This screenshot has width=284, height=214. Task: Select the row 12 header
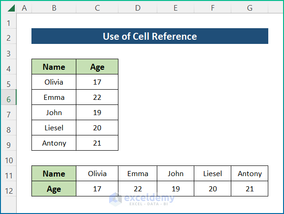coord(8,189)
